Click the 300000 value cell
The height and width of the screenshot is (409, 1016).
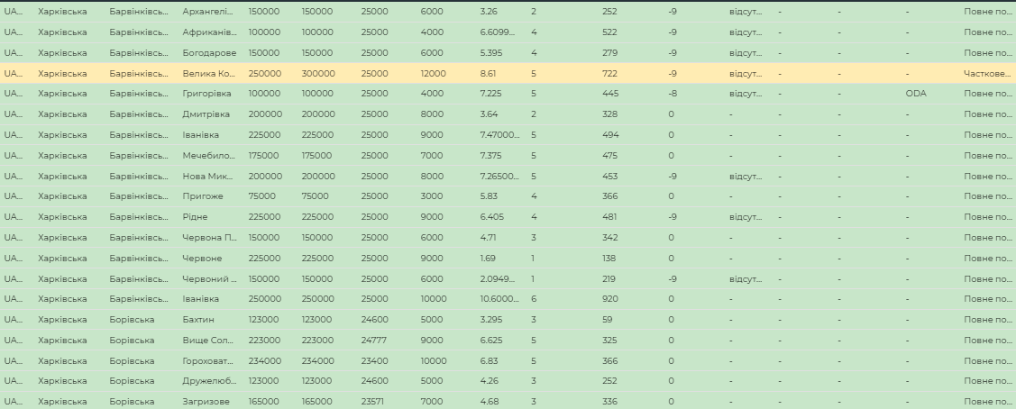point(317,73)
